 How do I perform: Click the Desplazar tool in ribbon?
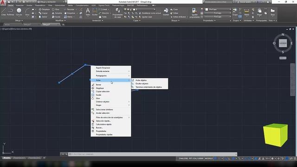click(x=45, y=9)
